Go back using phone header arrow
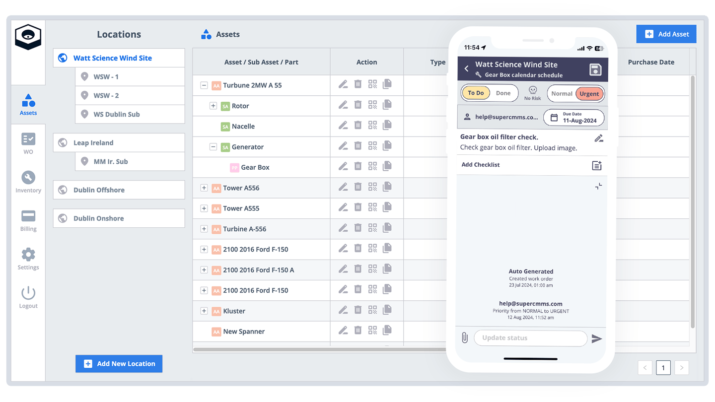This screenshot has height=402, width=715. [x=467, y=69]
